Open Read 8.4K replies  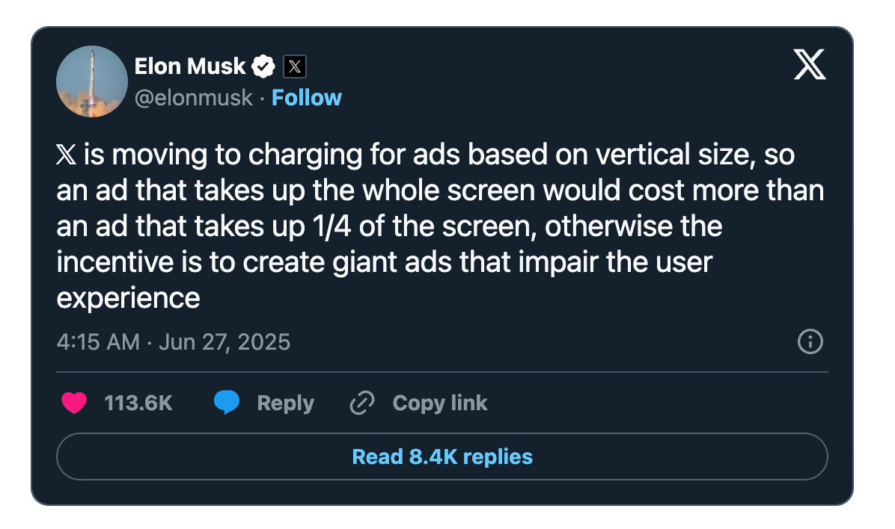[442, 457]
